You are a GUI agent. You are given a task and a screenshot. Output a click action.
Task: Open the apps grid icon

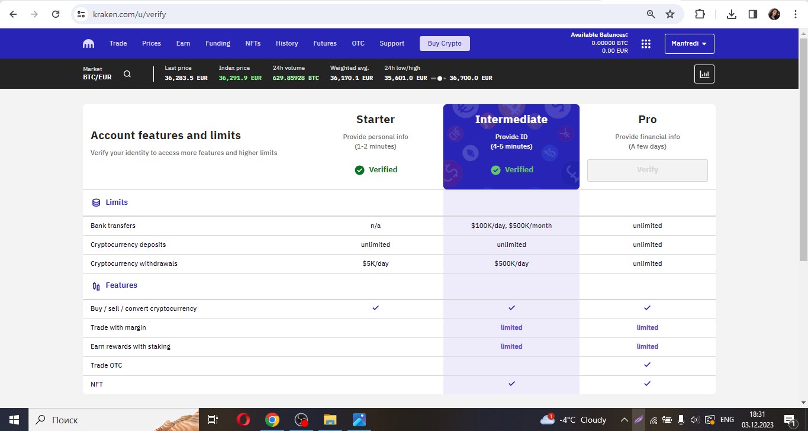pyautogui.click(x=646, y=44)
